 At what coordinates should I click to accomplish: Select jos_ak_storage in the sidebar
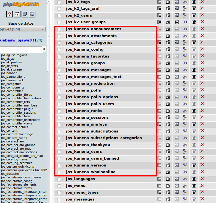11,69
